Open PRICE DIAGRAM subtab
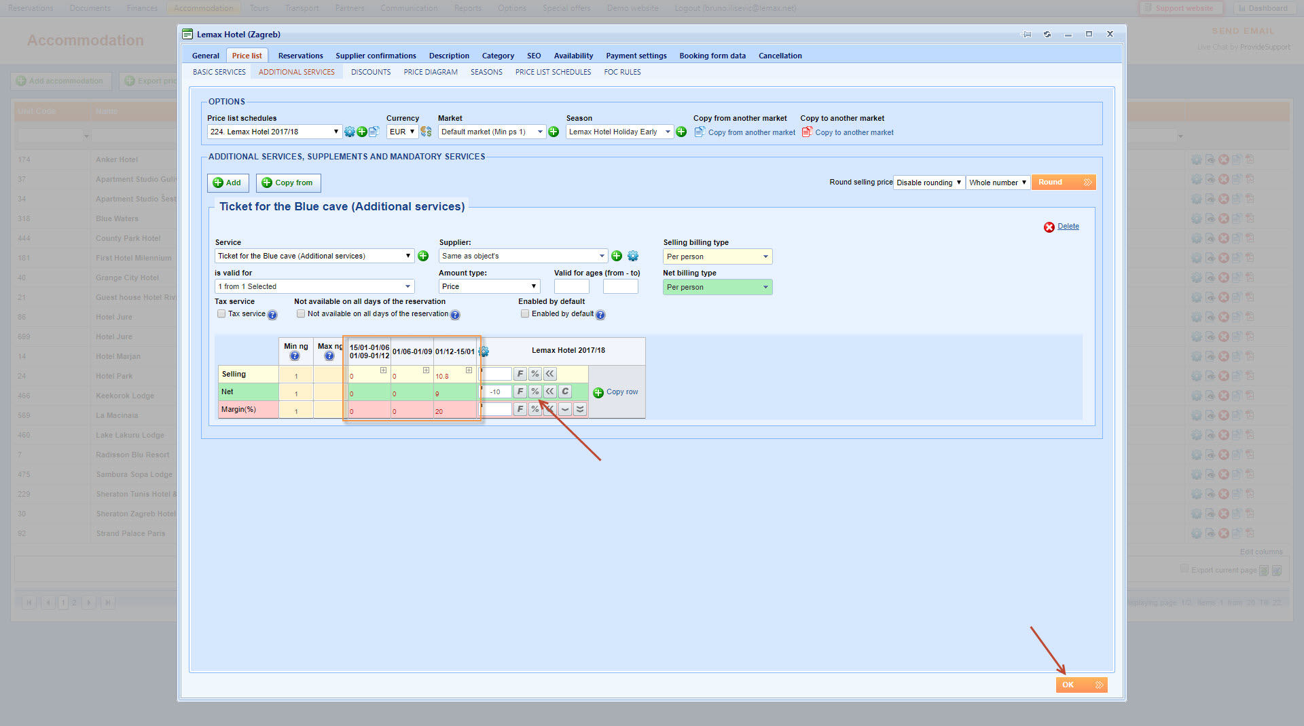The image size is (1304, 726). point(431,72)
